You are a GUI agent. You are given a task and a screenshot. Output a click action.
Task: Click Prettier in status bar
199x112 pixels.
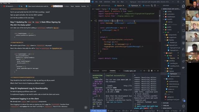(x=174, y=111)
